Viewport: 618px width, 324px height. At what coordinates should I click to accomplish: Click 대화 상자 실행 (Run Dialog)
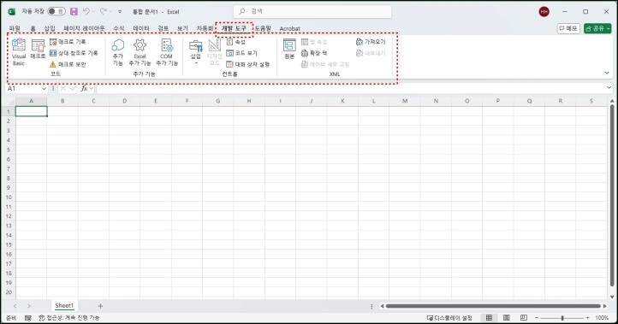(x=248, y=64)
